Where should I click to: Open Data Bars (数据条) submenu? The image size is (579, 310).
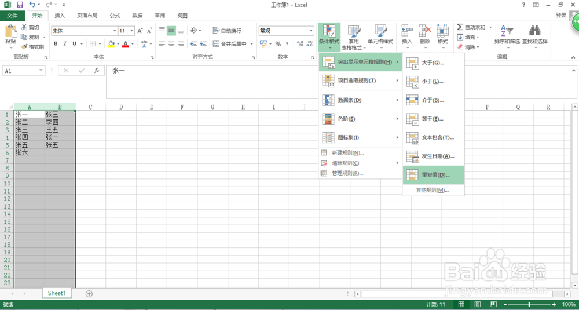(360, 100)
